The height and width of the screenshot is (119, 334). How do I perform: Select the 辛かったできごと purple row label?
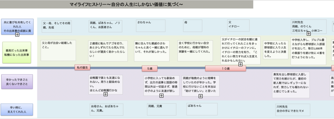(x=17, y=82)
